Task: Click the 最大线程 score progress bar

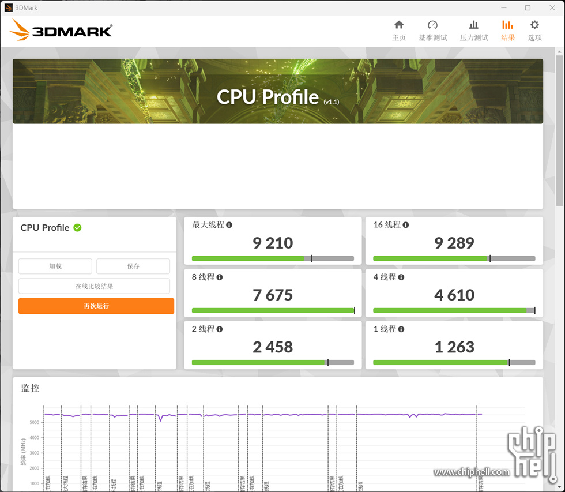Action: point(273,258)
